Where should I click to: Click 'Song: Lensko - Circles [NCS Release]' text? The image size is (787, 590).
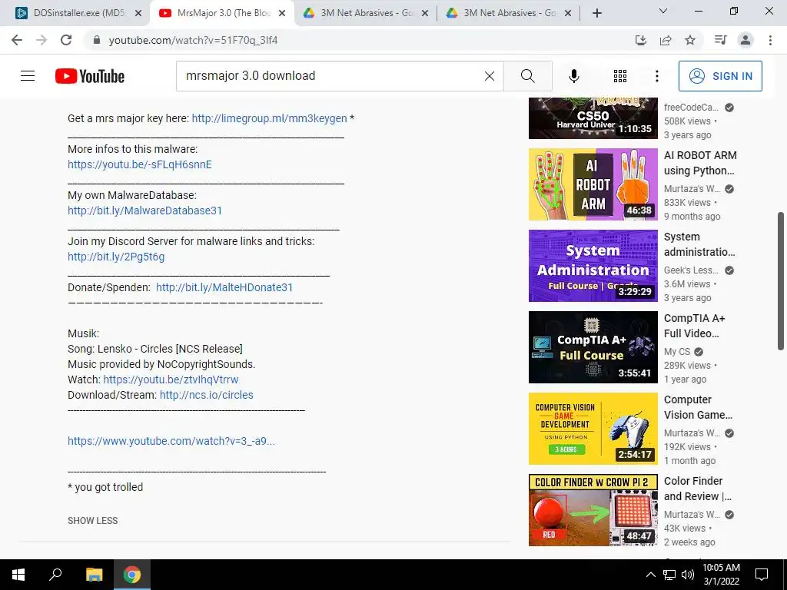tap(155, 349)
